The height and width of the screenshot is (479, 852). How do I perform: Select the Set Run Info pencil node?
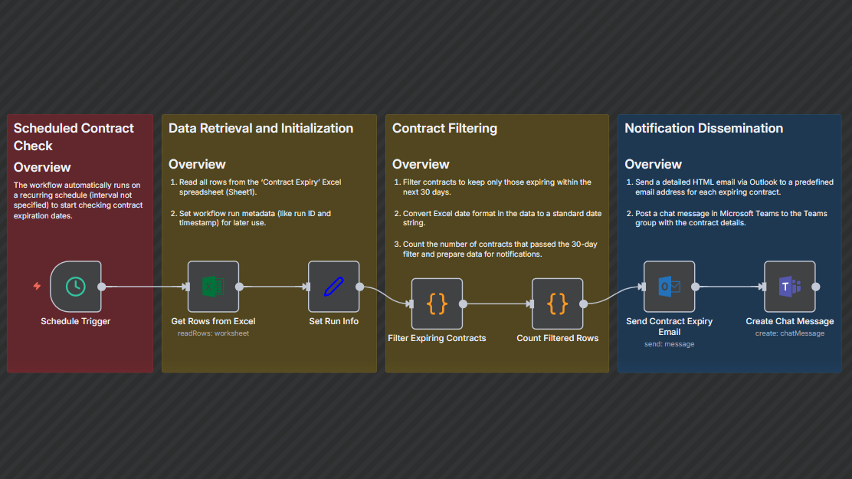[333, 287]
